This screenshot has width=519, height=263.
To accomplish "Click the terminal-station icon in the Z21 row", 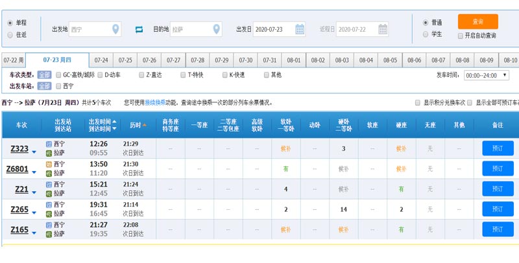I will pyautogui.click(x=49, y=193).
